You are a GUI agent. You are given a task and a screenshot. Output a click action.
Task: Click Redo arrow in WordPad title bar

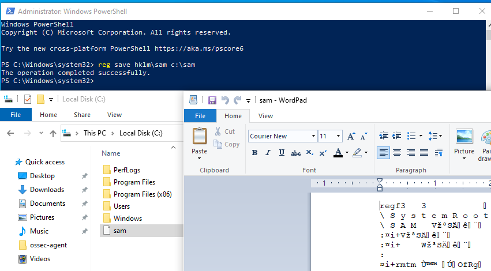point(237,100)
